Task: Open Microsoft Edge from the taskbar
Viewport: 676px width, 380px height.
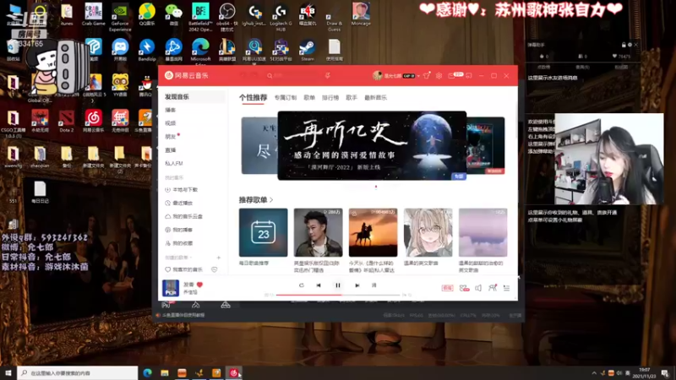Action: 147,372
